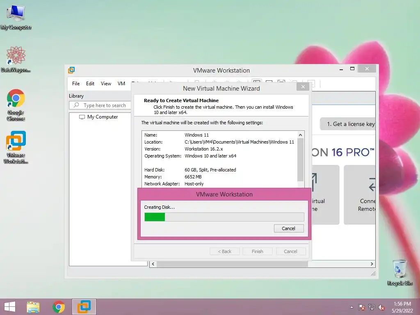Click the network tray icon
The width and height of the screenshot is (420, 315).
click(x=372, y=307)
